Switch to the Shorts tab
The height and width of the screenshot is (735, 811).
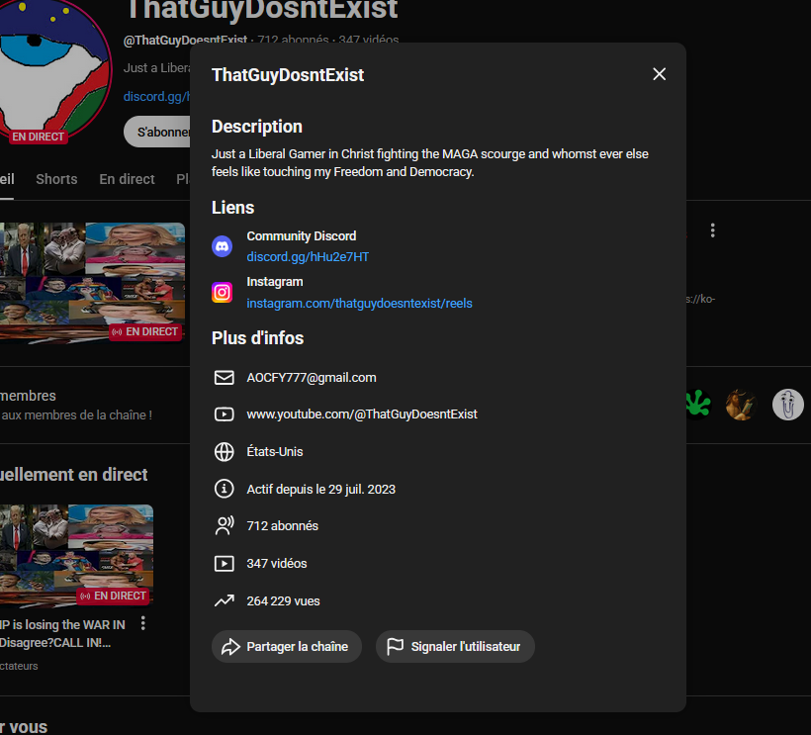click(x=56, y=179)
